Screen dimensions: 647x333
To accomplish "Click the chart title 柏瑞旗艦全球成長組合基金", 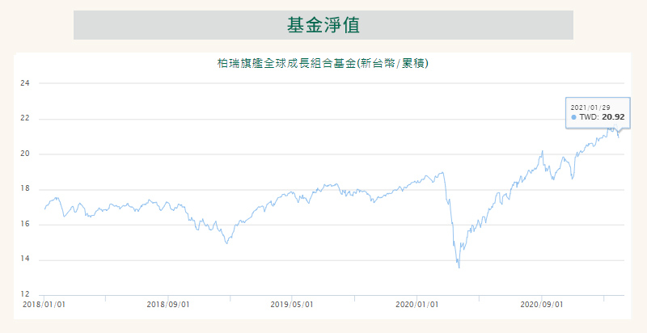I will (323, 63).
